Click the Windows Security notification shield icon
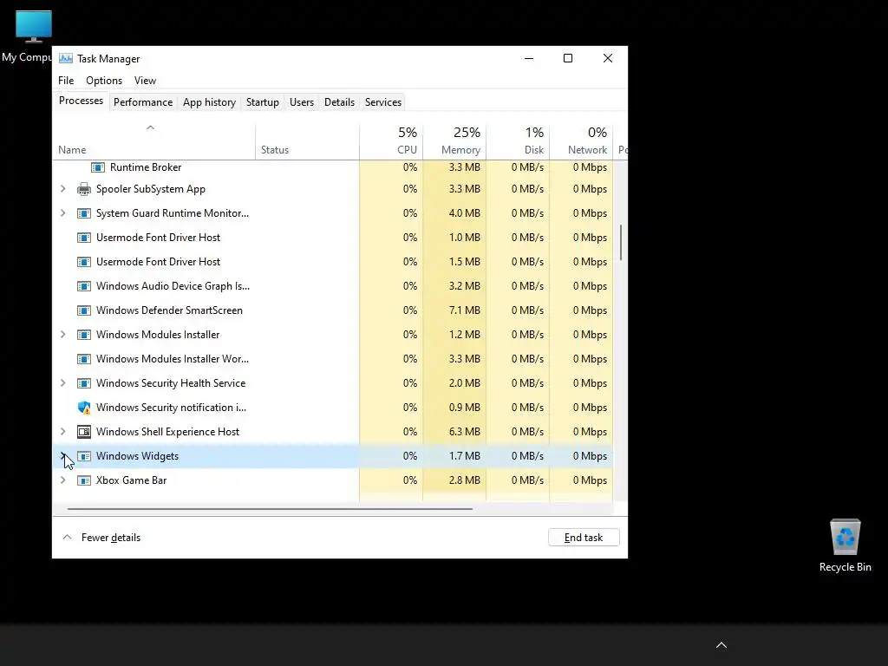The height and width of the screenshot is (666, 888). pyautogui.click(x=84, y=408)
